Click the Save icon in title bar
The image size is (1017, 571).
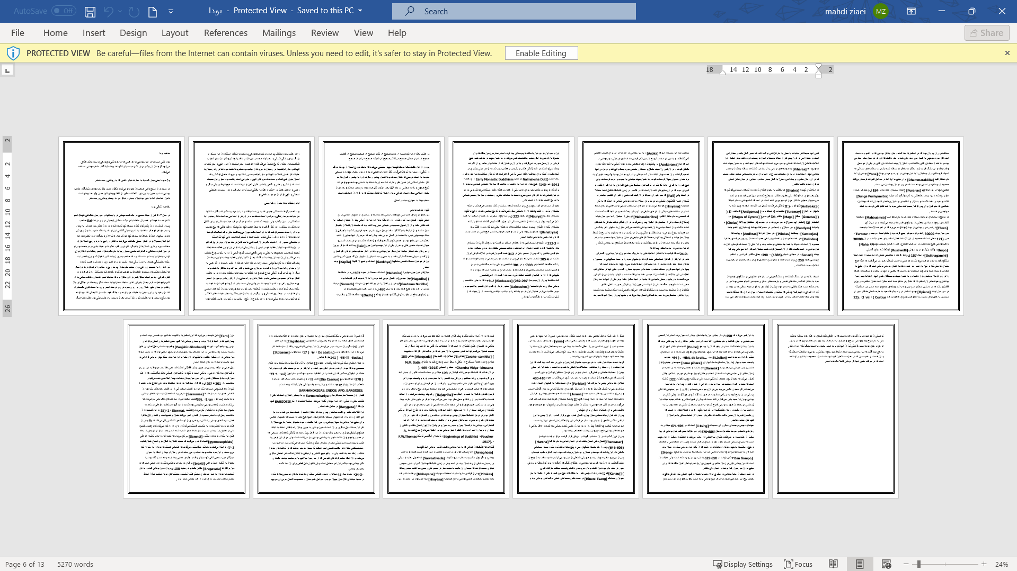point(90,11)
